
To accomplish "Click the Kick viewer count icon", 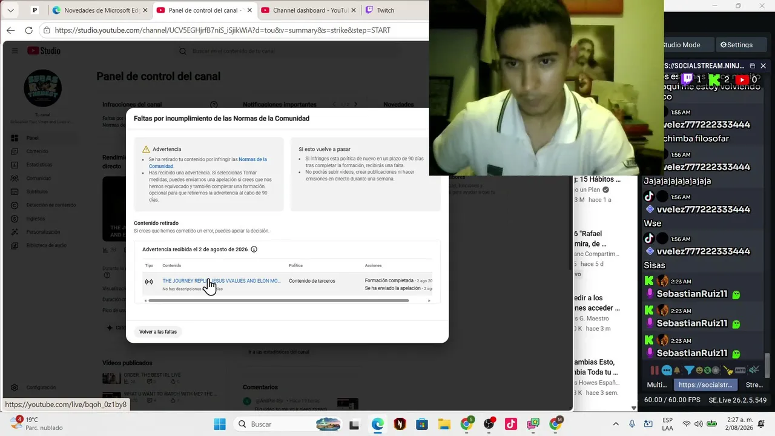I will [x=714, y=79].
